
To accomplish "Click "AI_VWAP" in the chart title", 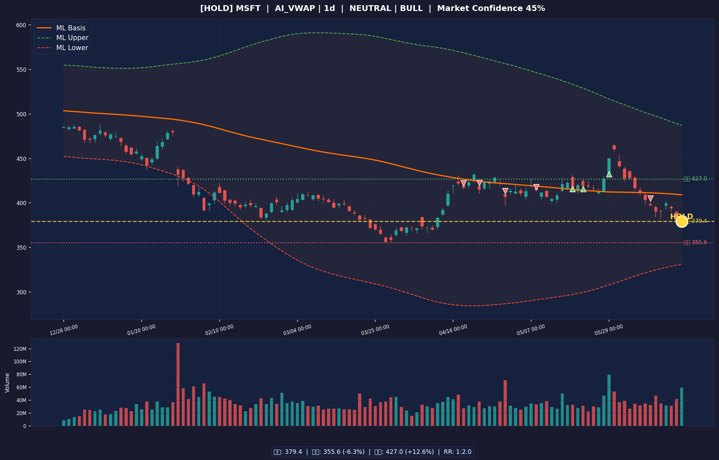I will 295,9.
